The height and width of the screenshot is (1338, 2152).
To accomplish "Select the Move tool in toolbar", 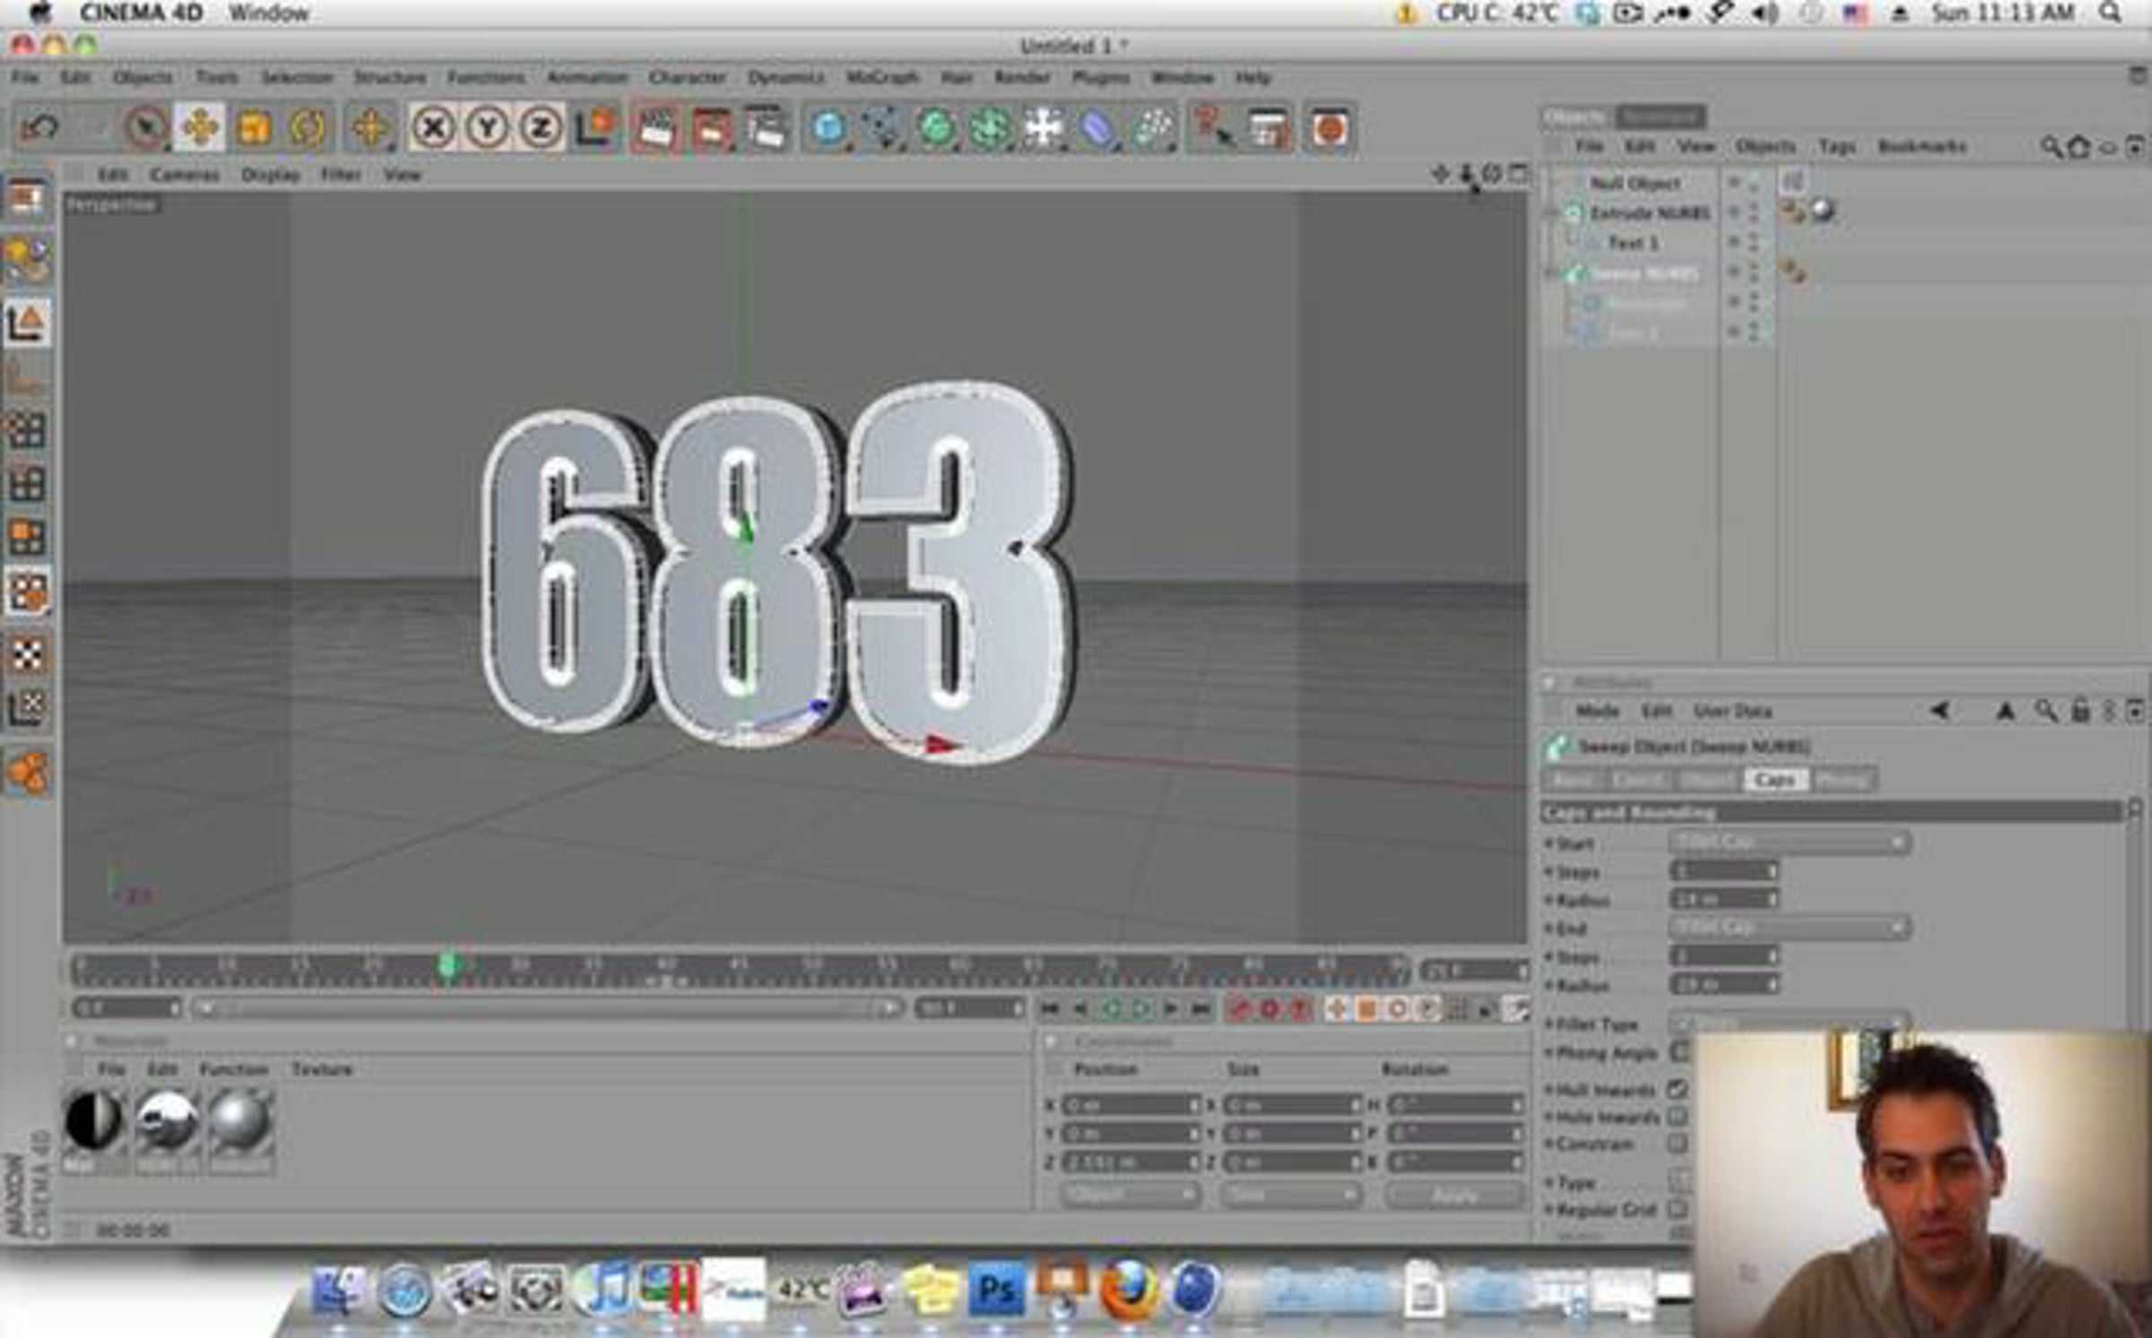I will pyautogui.click(x=199, y=127).
